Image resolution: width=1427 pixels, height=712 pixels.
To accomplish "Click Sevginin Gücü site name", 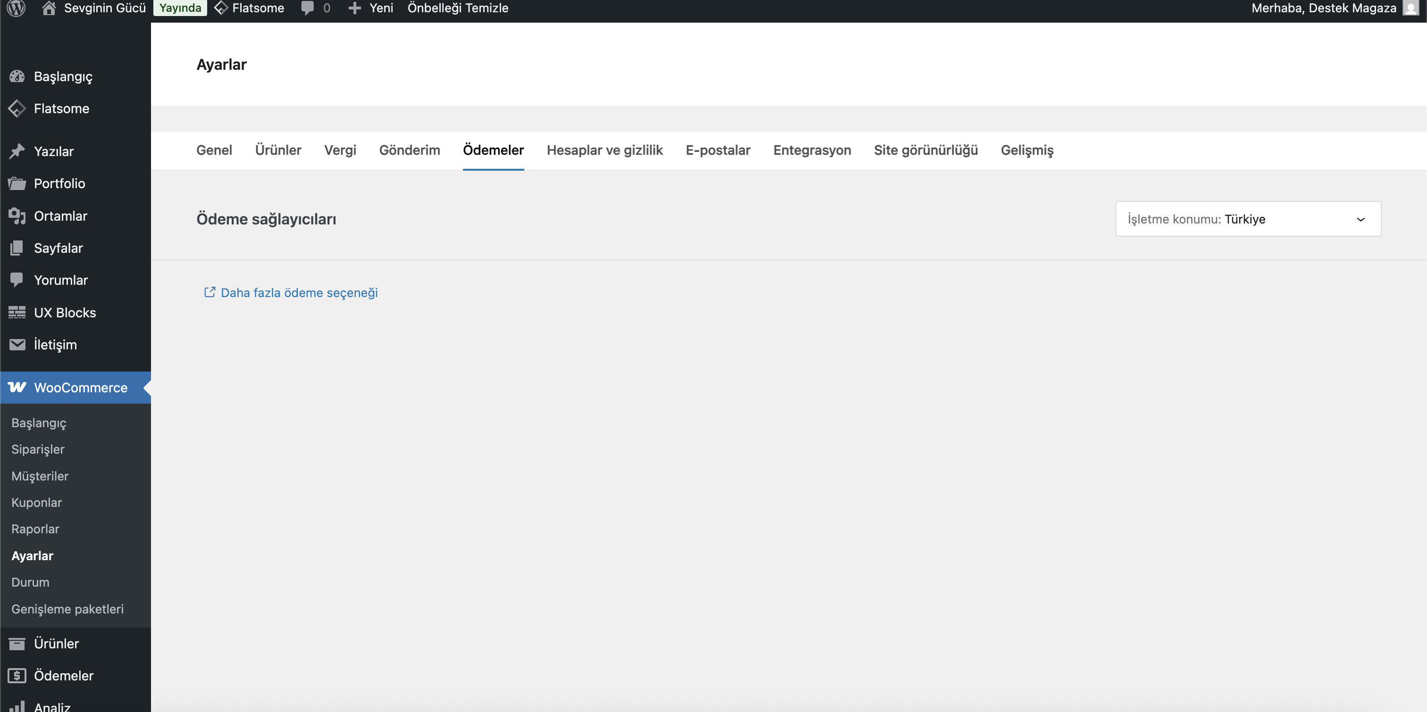I will pos(105,8).
